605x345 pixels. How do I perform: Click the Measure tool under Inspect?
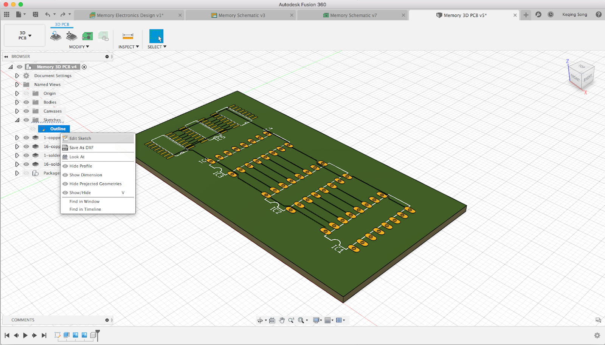(128, 36)
